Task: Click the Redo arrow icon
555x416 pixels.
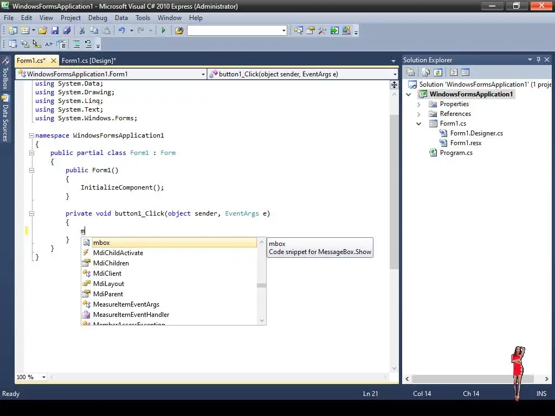Action: click(141, 30)
